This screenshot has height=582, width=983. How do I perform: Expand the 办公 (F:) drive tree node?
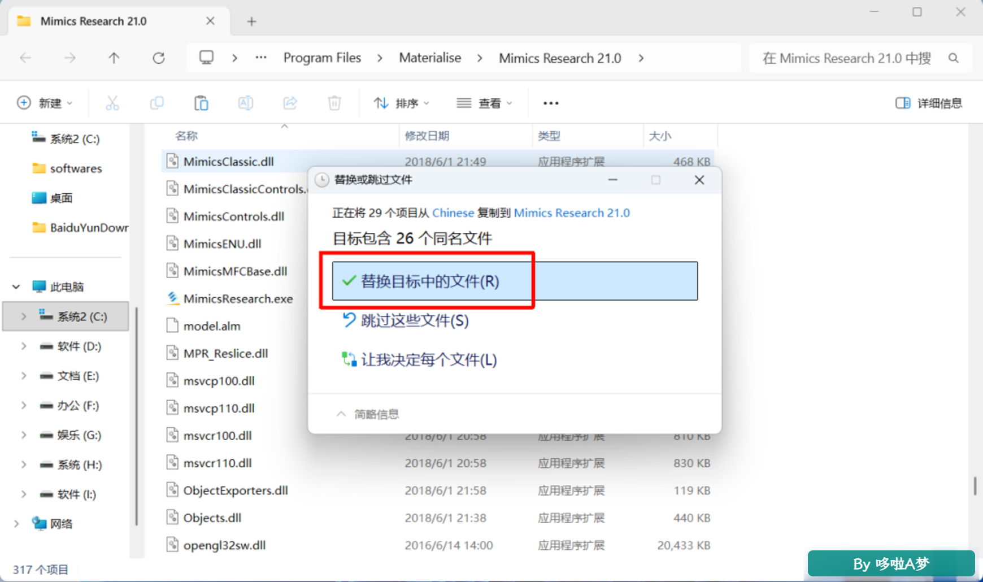coord(24,405)
